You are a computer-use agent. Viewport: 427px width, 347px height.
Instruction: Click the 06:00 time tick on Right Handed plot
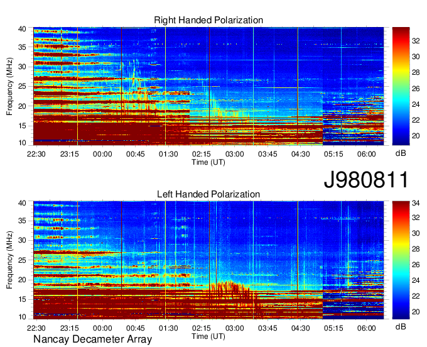point(367,154)
